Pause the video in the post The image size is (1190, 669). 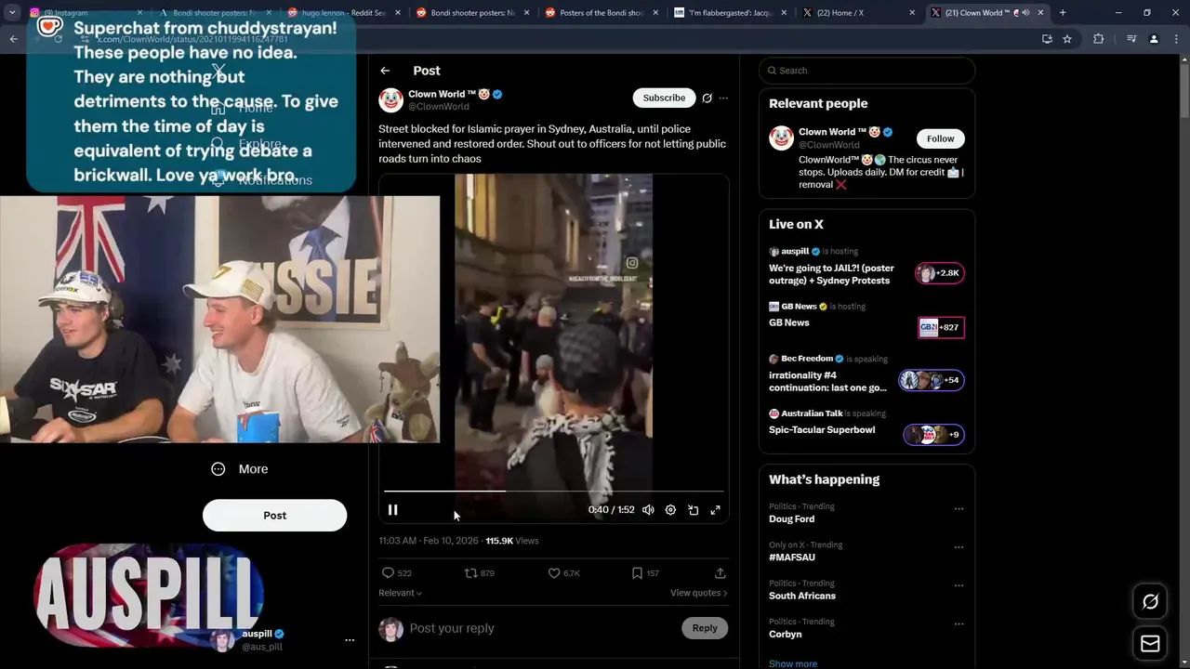click(x=393, y=509)
